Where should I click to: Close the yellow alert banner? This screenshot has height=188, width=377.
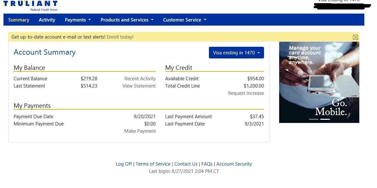click(355, 37)
